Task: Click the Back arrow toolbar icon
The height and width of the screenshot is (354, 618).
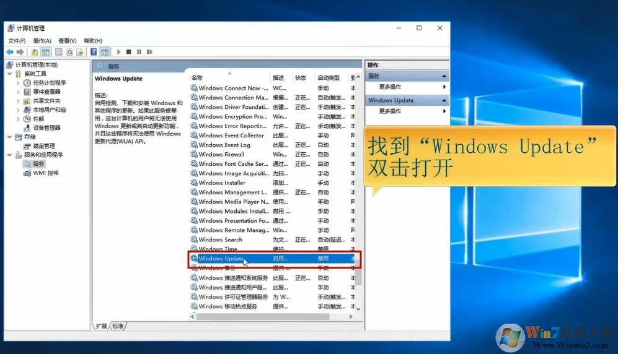Action: point(10,52)
